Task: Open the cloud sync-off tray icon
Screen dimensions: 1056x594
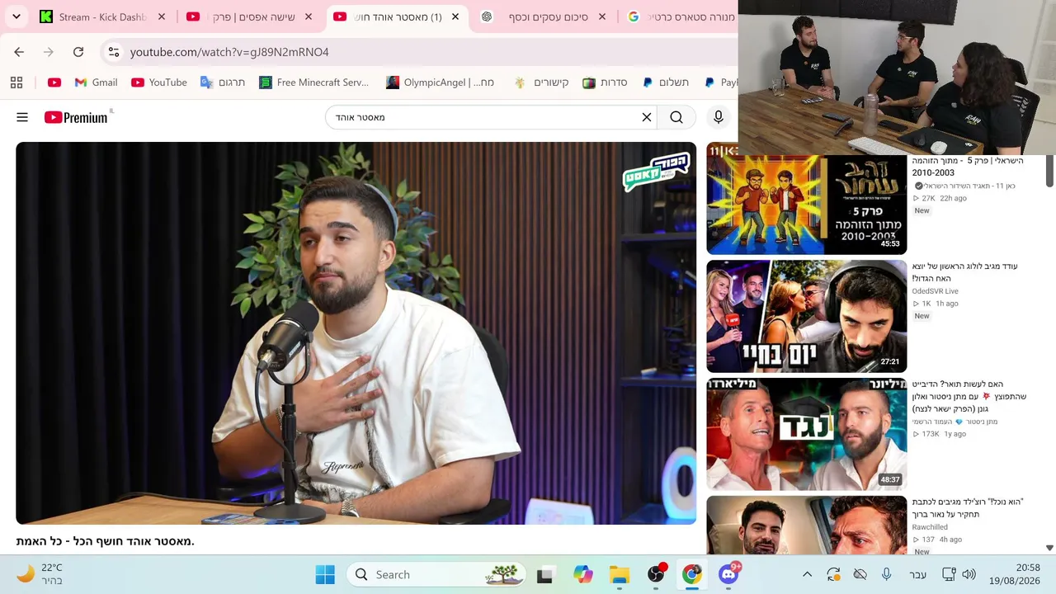Action: 860,574
